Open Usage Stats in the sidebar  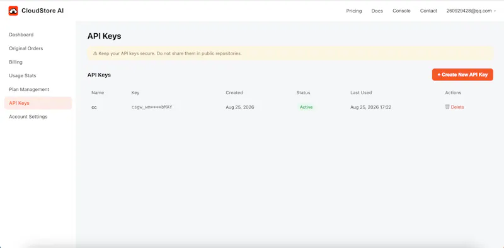(38, 75)
